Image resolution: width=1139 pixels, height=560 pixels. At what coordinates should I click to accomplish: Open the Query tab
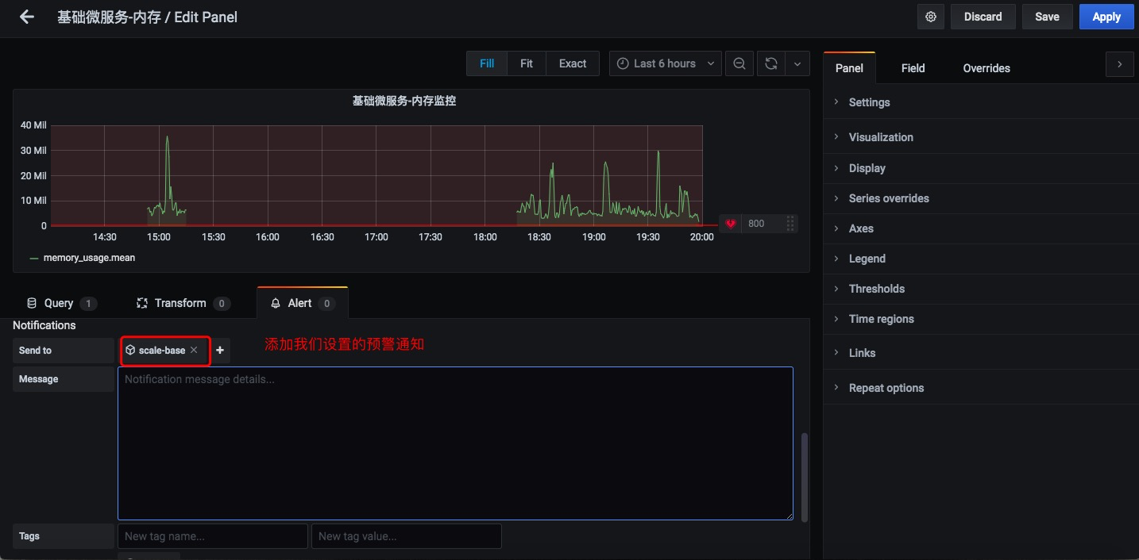click(x=62, y=303)
